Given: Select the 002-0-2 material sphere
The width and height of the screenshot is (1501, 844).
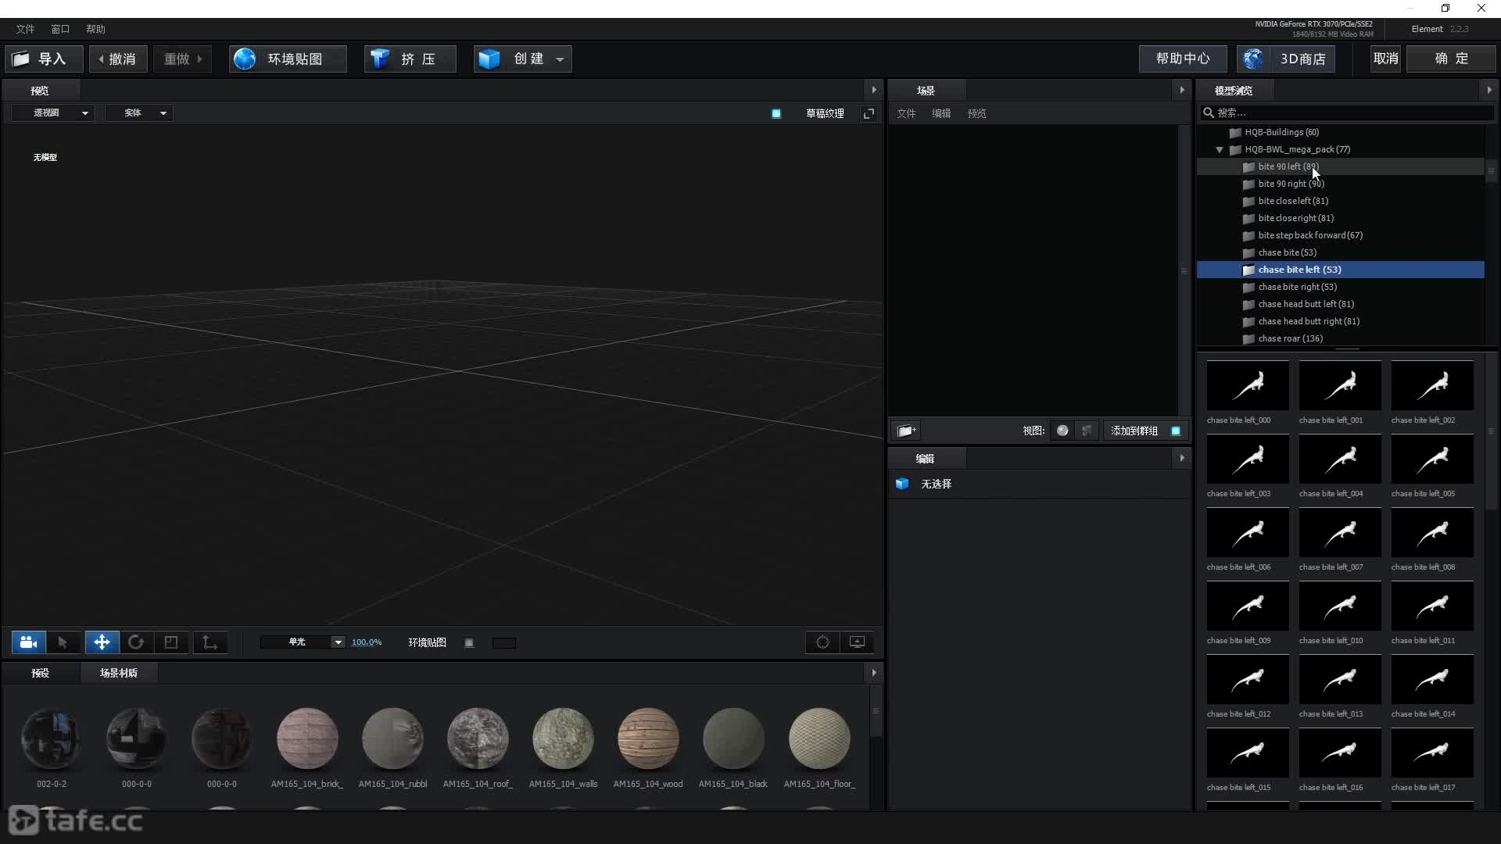Looking at the screenshot, I should [x=51, y=739].
